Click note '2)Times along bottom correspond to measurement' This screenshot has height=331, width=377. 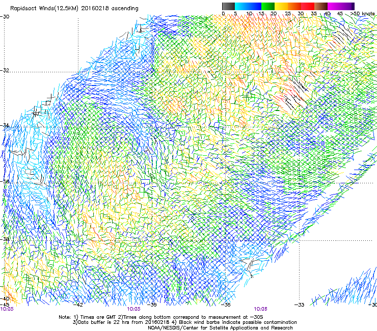coord(180,317)
